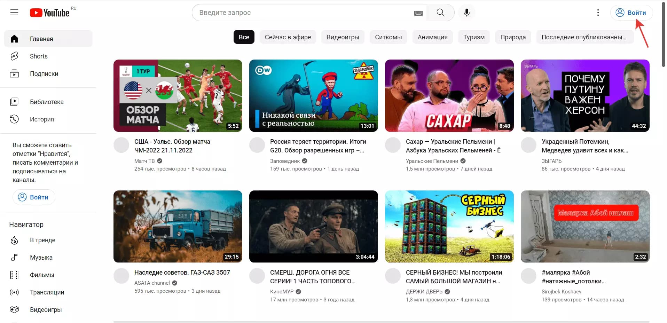Open the three-dot settings menu
Viewport: 667px width, 323px height.
[598, 13]
